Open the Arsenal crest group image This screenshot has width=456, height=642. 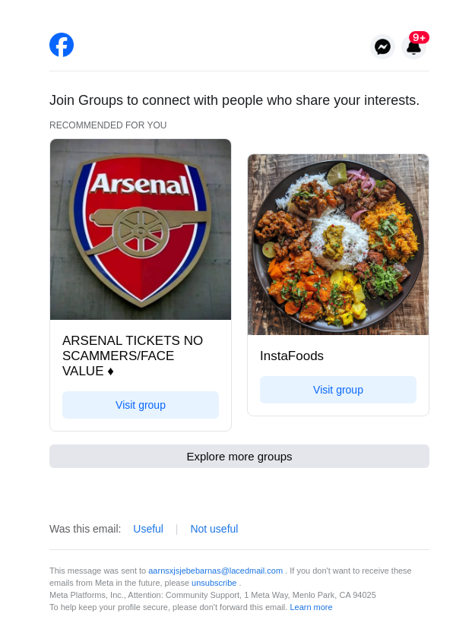tap(141, 229)
